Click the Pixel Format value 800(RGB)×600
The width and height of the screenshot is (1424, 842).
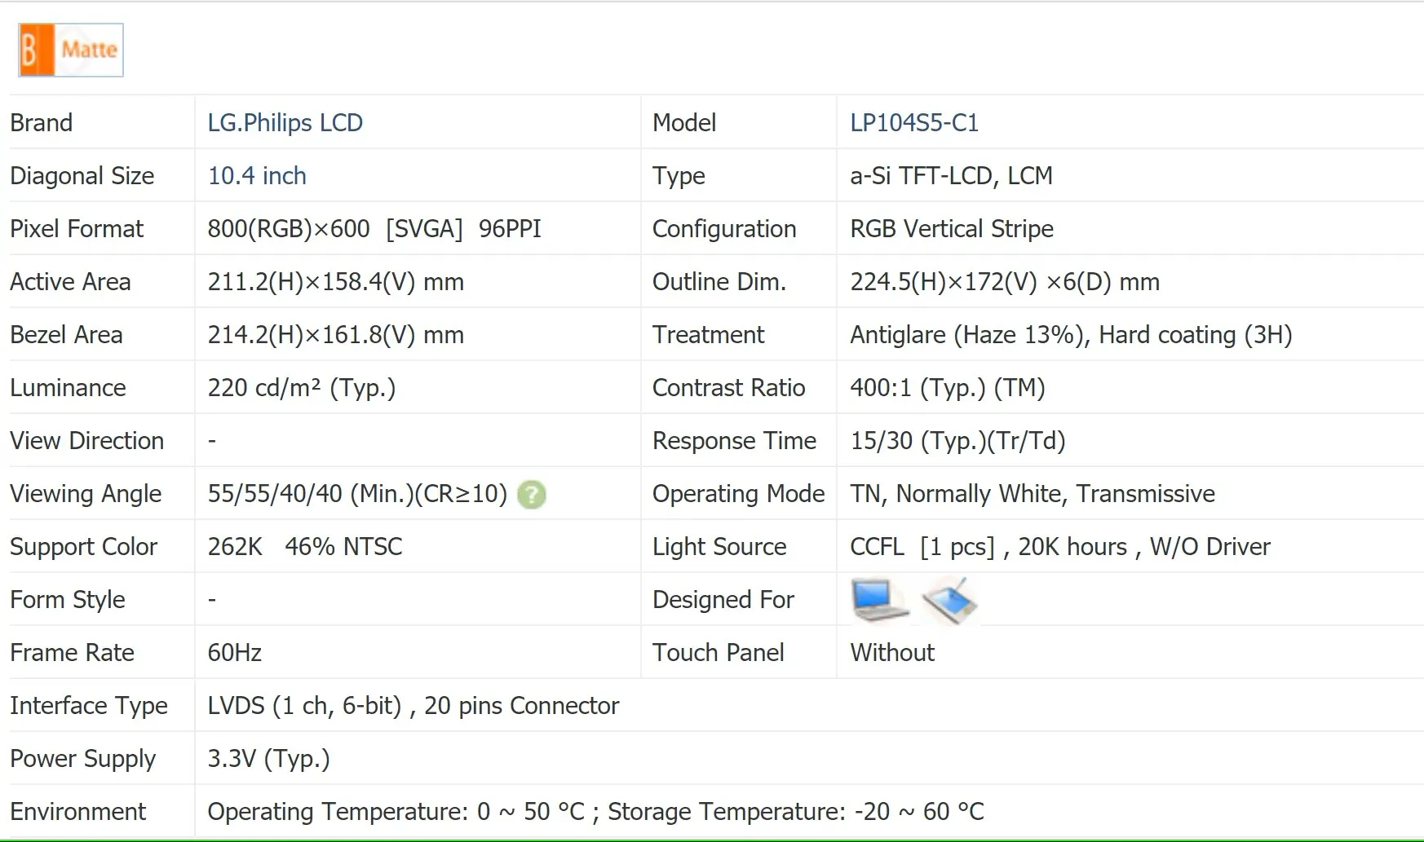(x=289, y=229)
